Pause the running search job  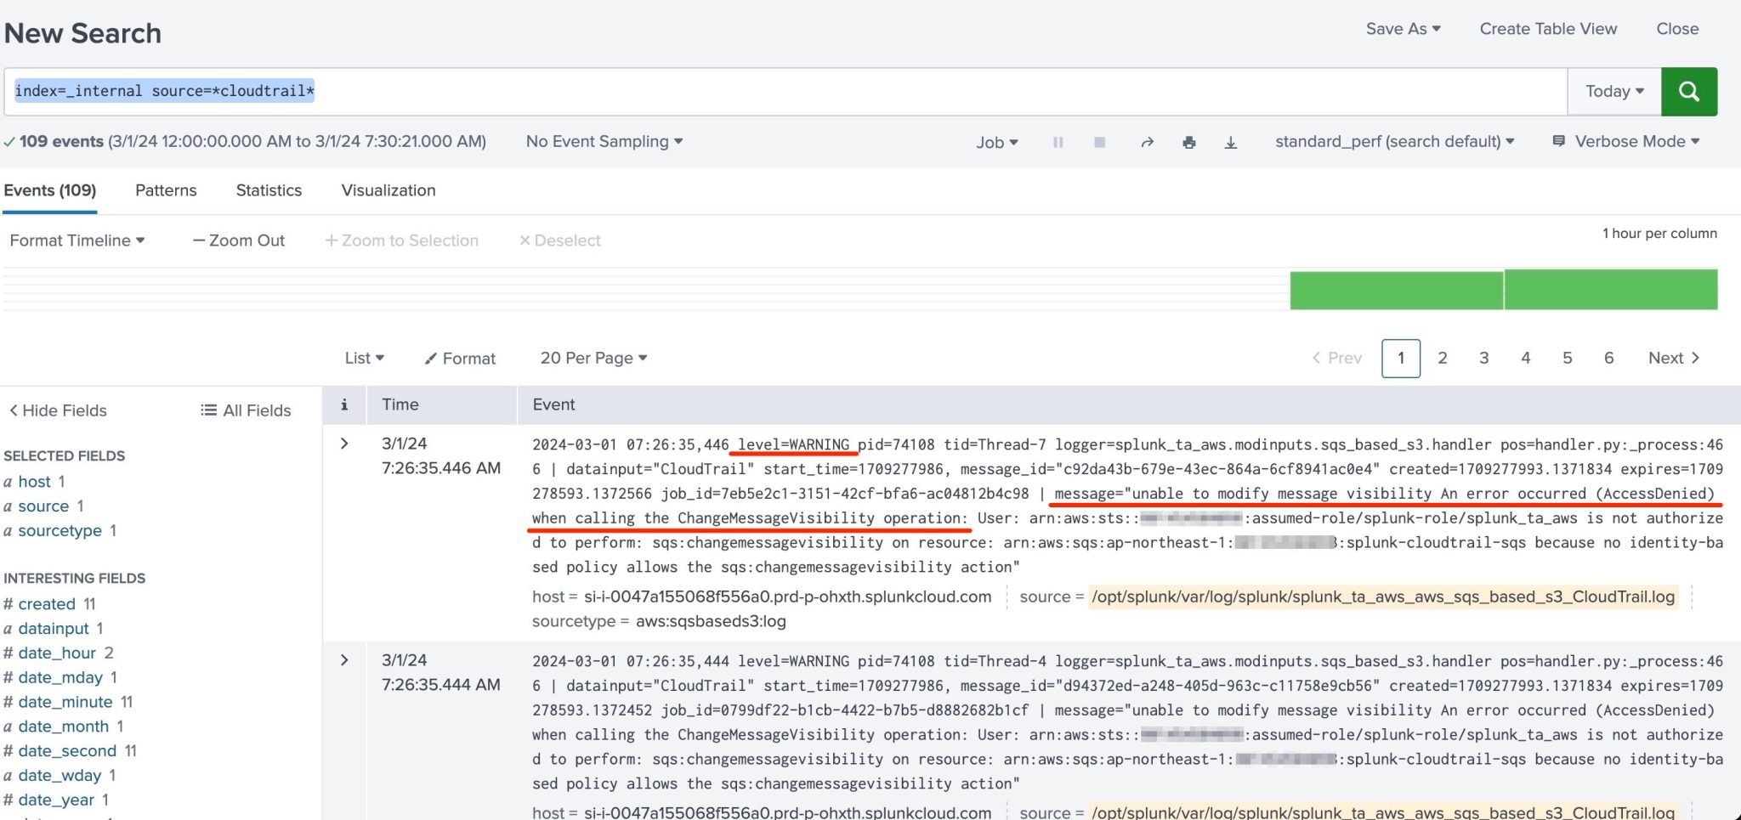tap(1058, 142)
